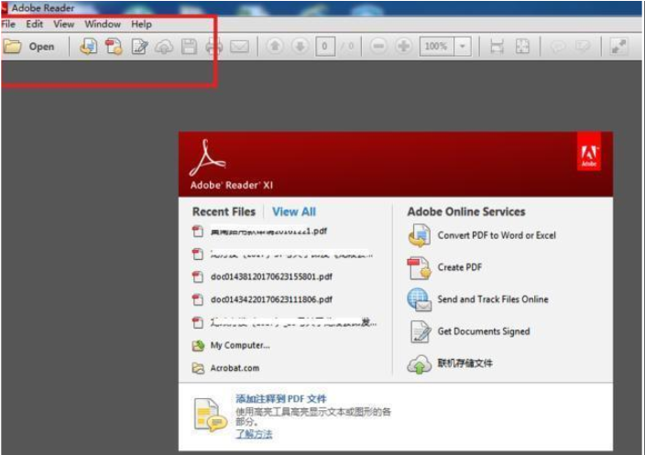The width and height of the screenshot is (645, 455).
Task: Open the Edit menu
Action: point(34,24)
